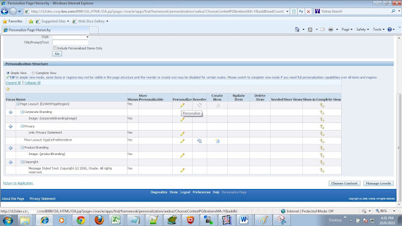Click Reorder icon in Page Layout row
402x226 pixels.
tap(200, 105)
